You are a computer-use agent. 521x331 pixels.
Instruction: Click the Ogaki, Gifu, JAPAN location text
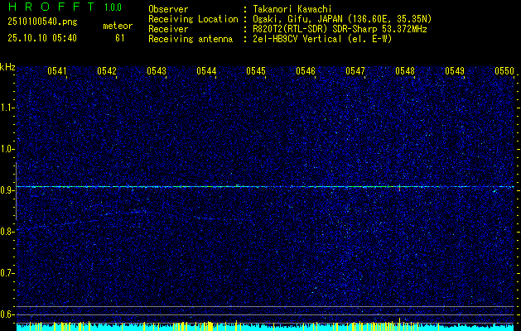click(x=342, y=19)
